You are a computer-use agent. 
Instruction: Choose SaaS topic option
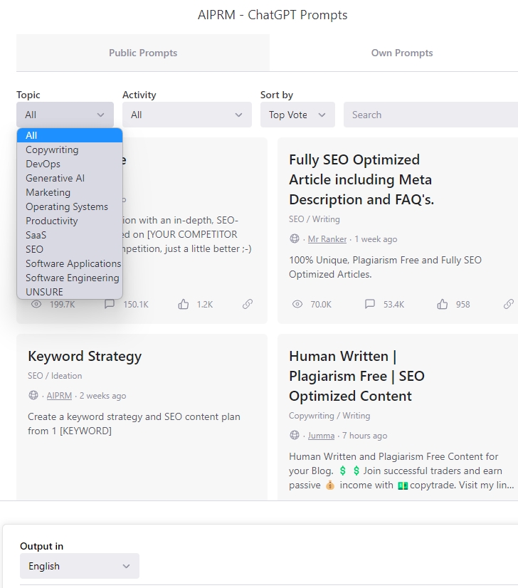[70, 235]
